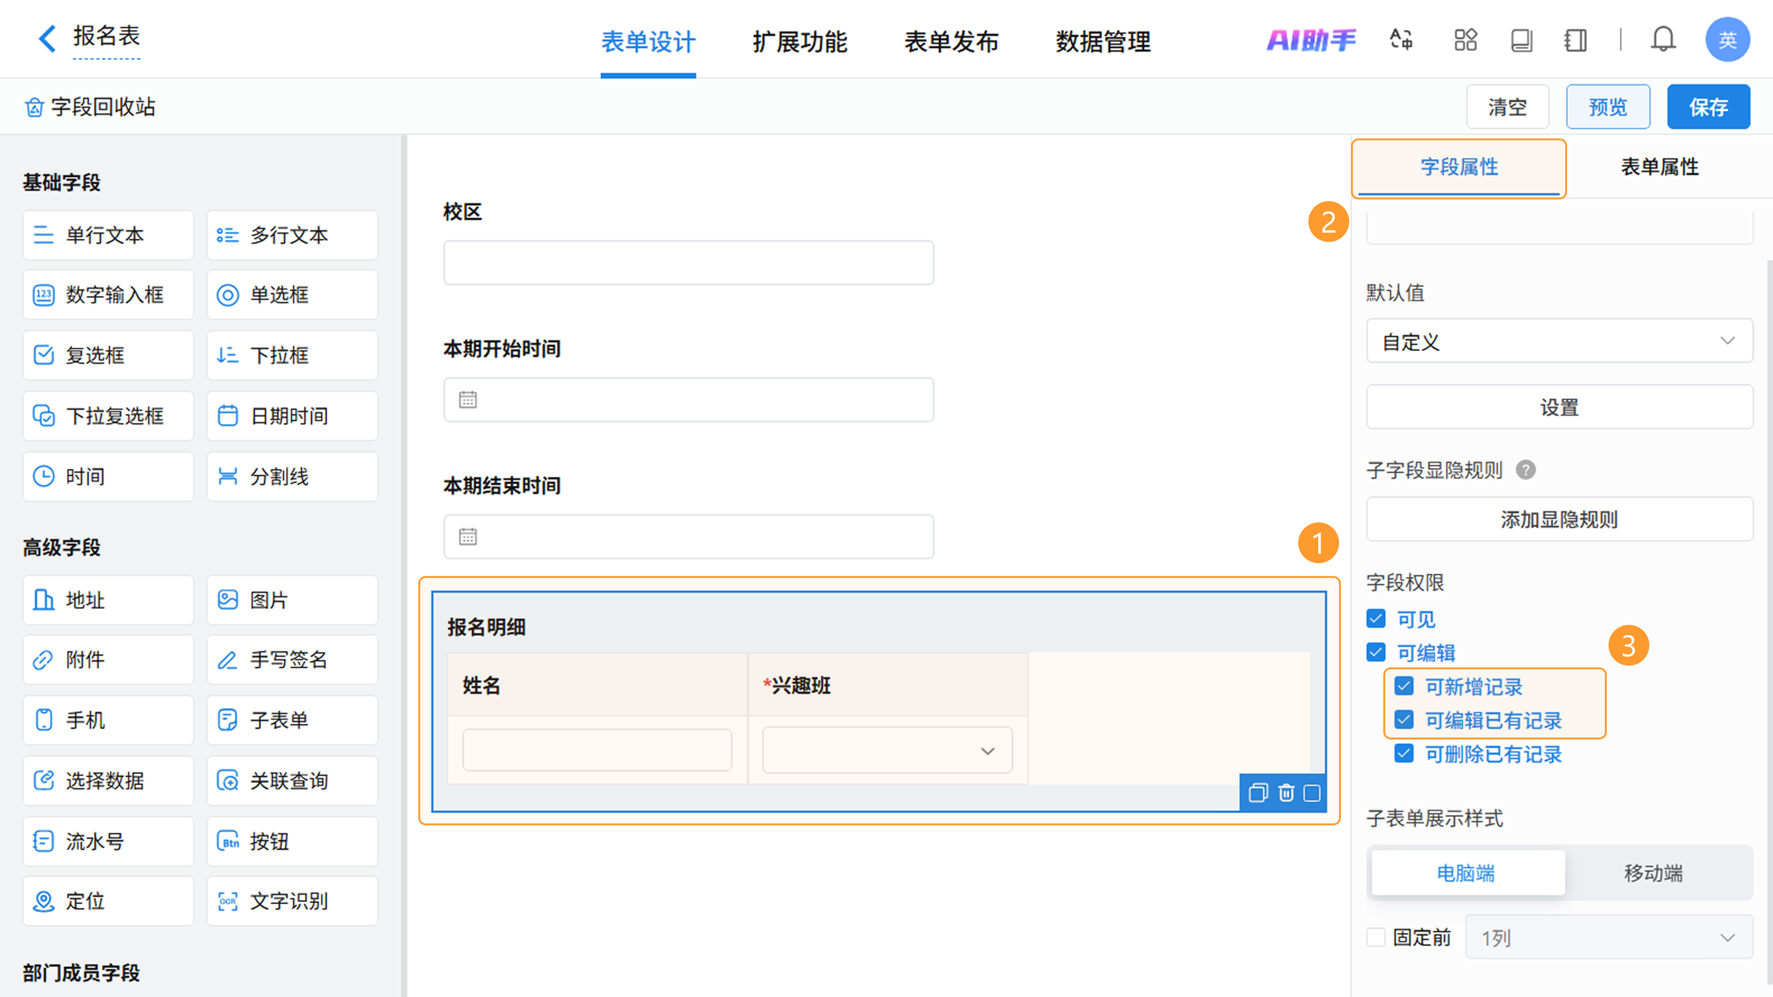
Task: Open help for 子字段显隐规则
Action: pos(1526,470)
